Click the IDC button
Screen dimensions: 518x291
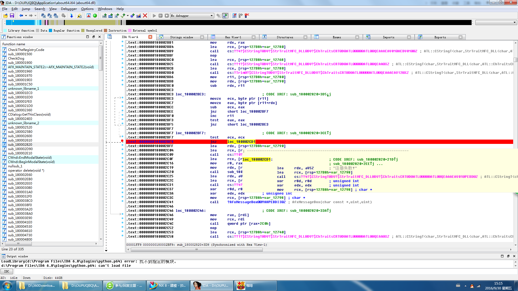pyautogui.click(x=7, y=271)
